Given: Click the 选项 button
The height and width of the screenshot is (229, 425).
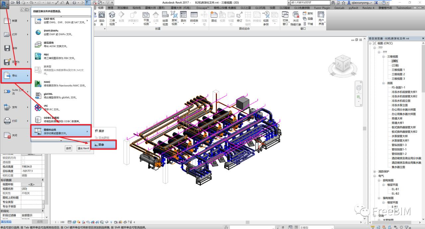Looking at the screenshot, I should 68,148.
